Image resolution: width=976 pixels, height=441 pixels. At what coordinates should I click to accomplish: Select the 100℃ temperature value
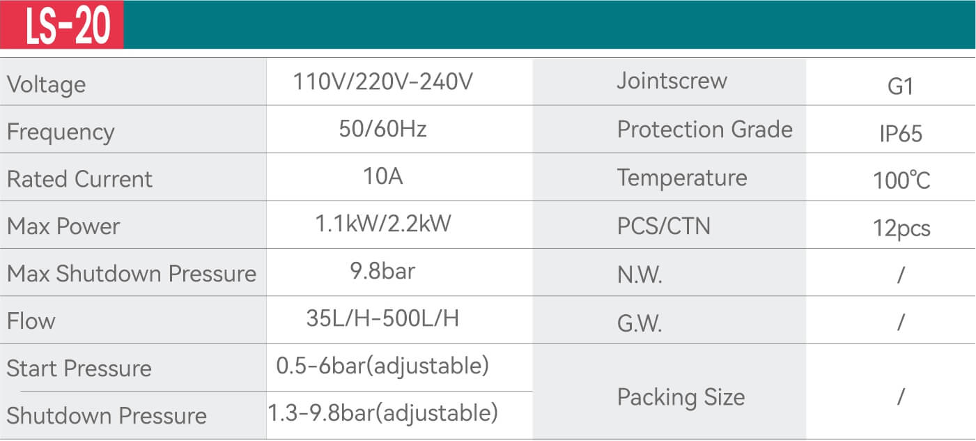901,181
